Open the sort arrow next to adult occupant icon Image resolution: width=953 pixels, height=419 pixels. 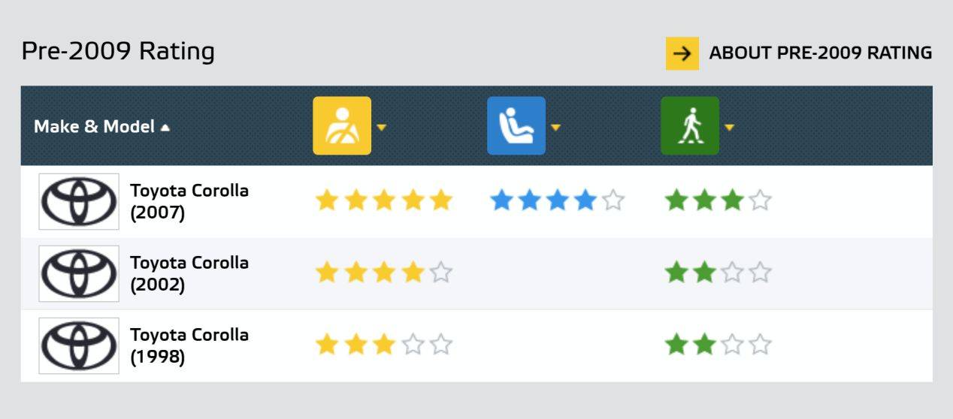click(x=381, y=127)
